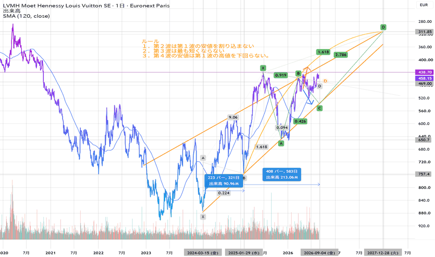Viewport: 435px width, 257px height.
Task: Select the 2025-01-29 (水) date marker
Action: (x=244, y=253)
